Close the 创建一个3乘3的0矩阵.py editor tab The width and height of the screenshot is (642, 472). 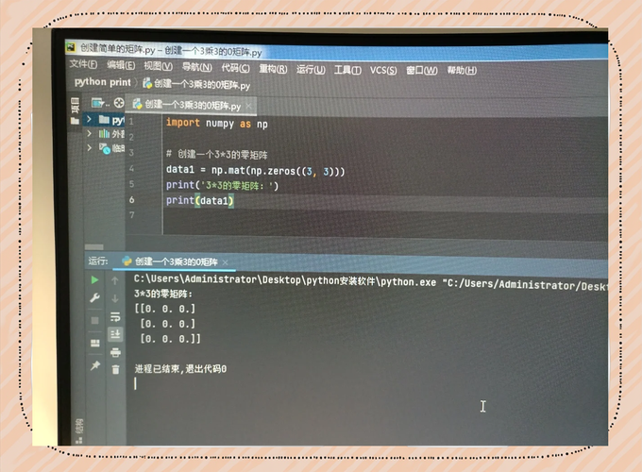click(248, 107)
